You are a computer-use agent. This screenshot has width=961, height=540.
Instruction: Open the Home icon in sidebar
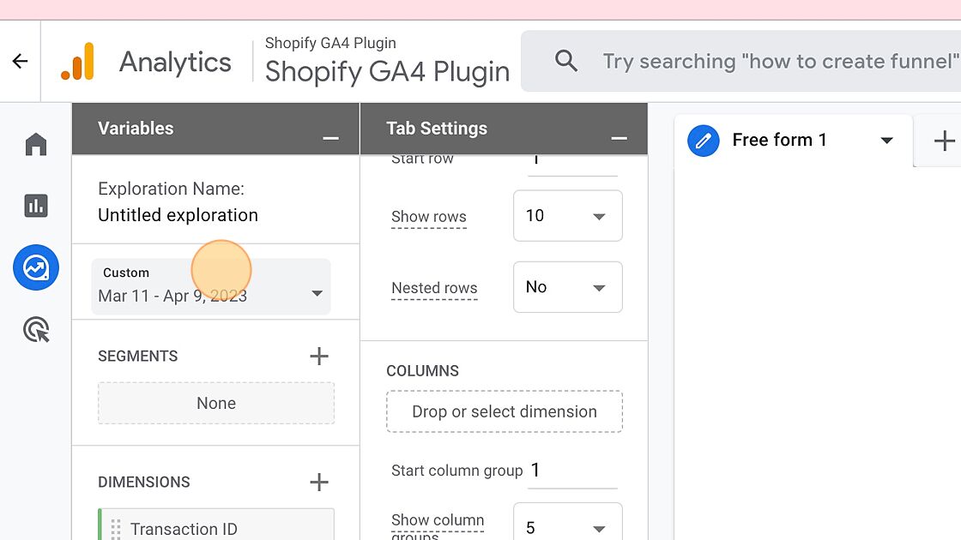pos(36,144)
